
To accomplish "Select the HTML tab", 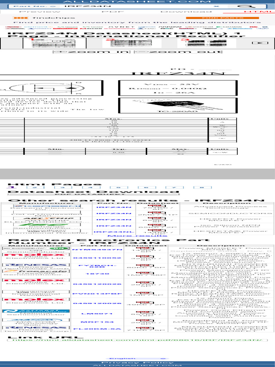I will (x=259, y=12).
